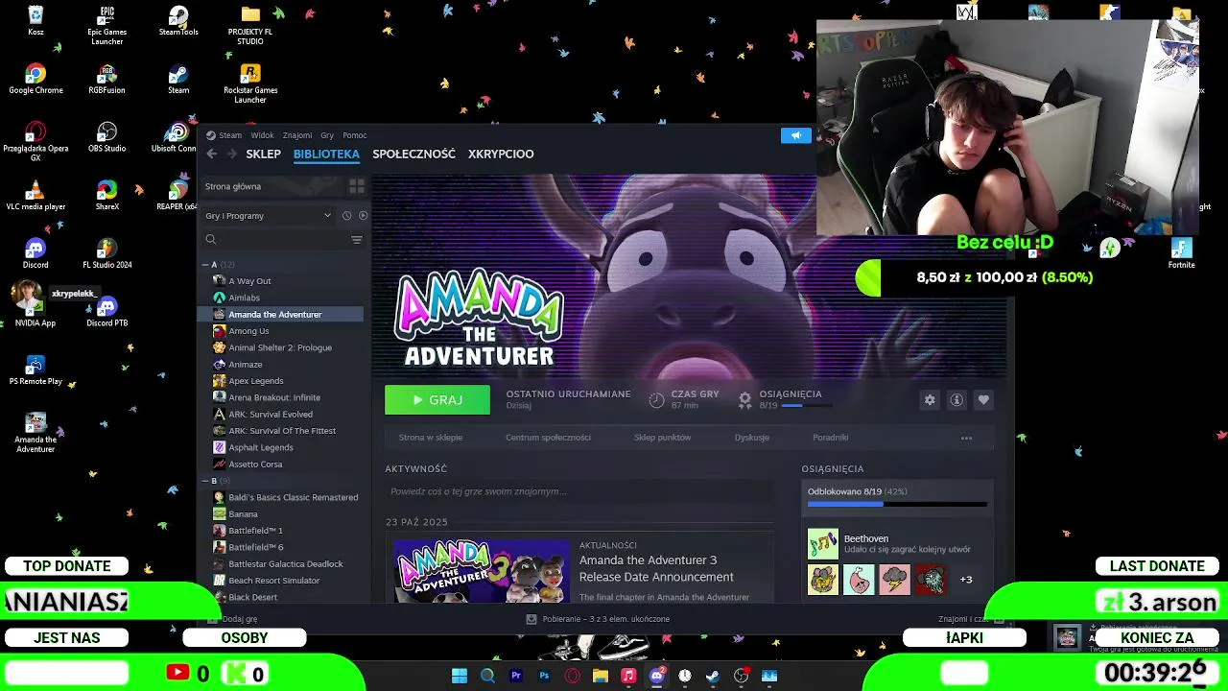Screen dimensions: 1228x691
Task: Show +3 more achievements
Action: (x=966, y=580)
